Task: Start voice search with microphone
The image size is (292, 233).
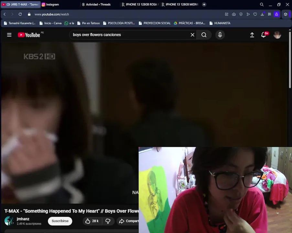Action: [220, 35]
